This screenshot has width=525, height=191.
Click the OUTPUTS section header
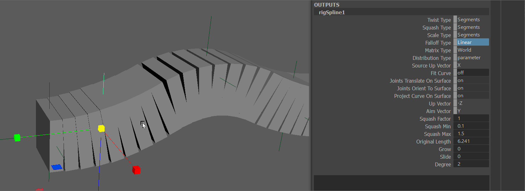point(327,5)
